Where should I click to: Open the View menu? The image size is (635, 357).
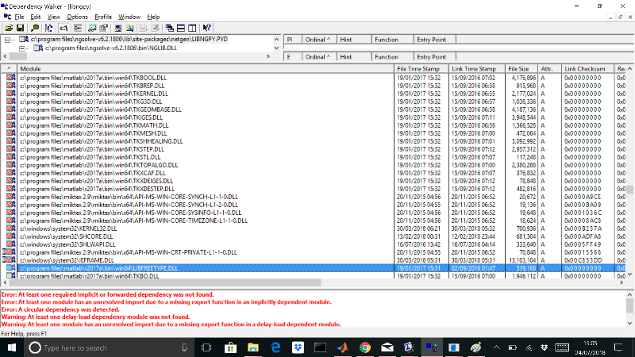pos(53,17)
